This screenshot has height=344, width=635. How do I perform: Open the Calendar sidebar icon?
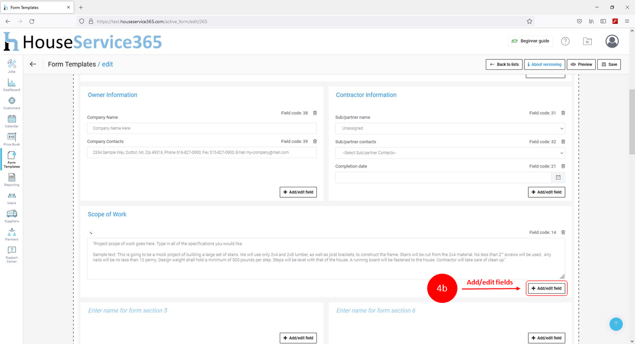[11, 120]
